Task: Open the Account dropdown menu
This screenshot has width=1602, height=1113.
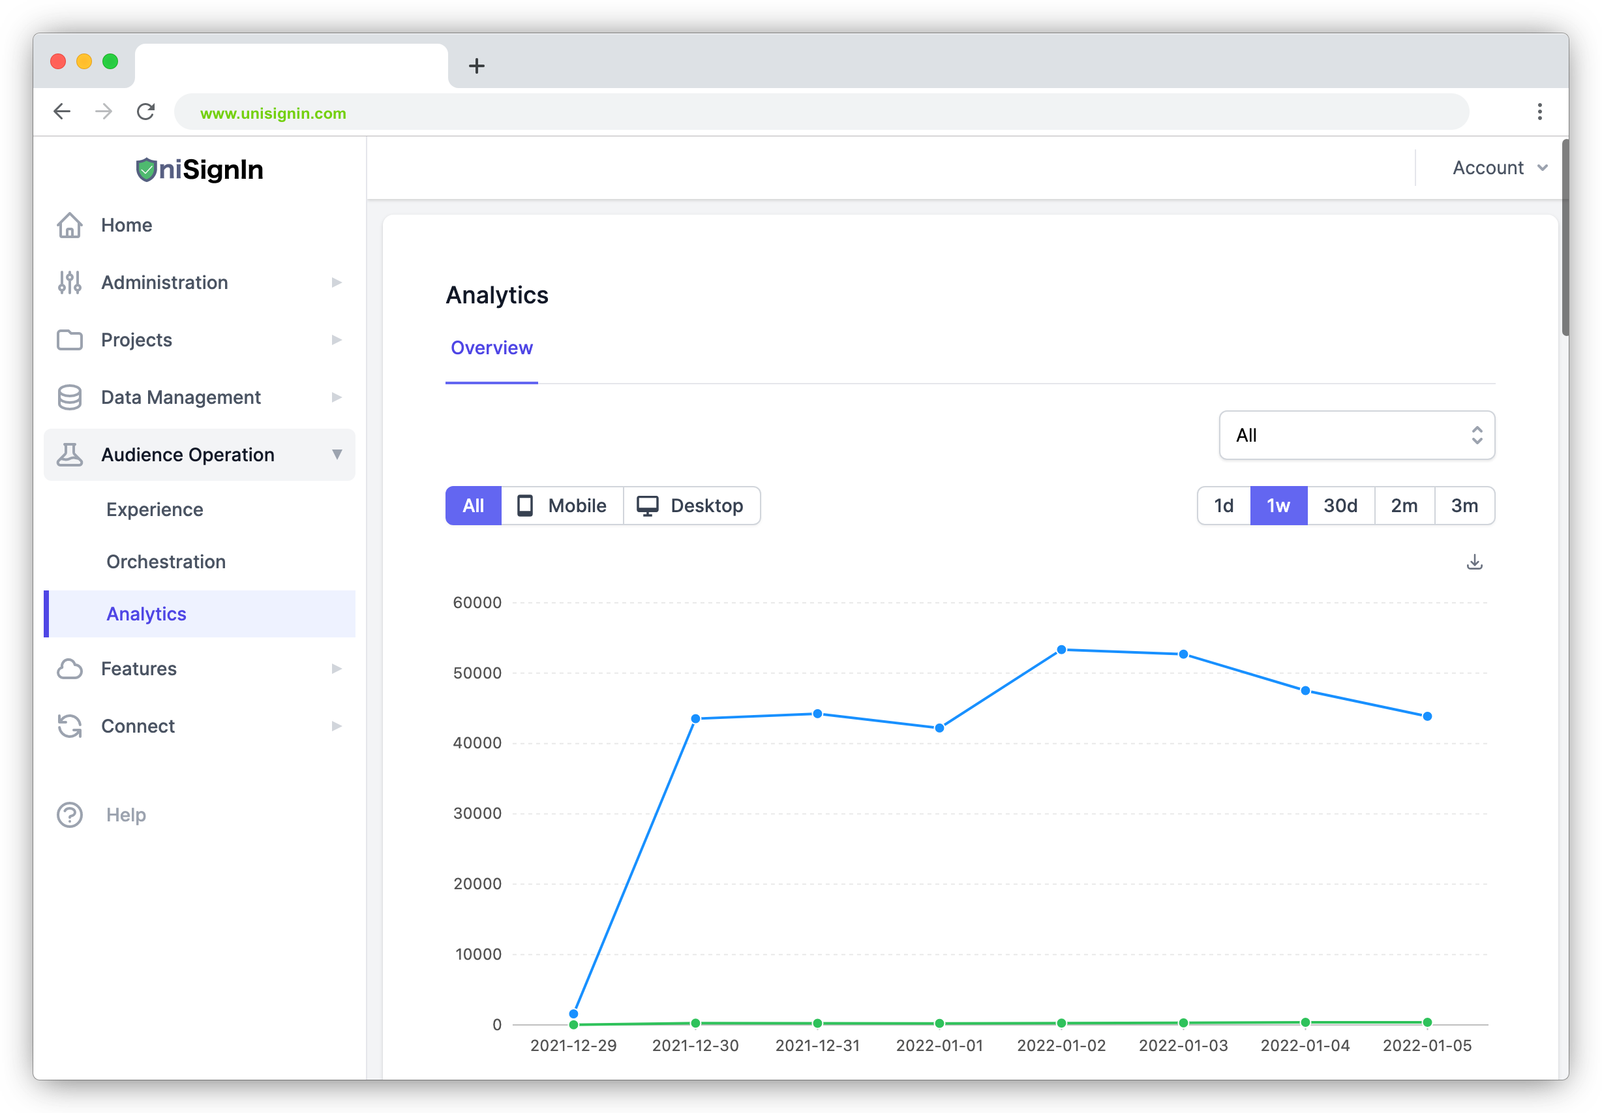Action: pyautogui.click(x=1499, y=168)
